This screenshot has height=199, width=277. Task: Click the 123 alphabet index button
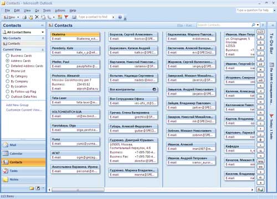pyautogui.click(x=260, y=32)
